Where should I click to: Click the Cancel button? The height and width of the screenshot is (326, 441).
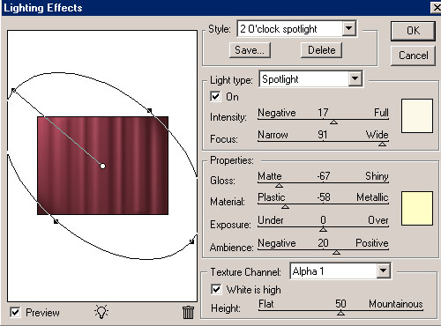(x=413, y=56)
